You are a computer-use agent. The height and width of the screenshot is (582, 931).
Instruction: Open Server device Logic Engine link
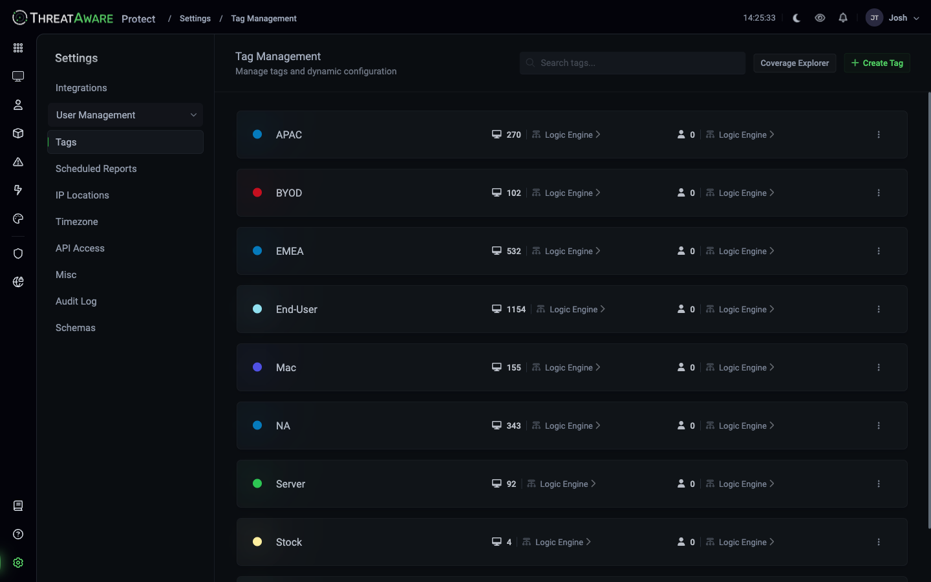pyautogui.click(x=561, y=484)
